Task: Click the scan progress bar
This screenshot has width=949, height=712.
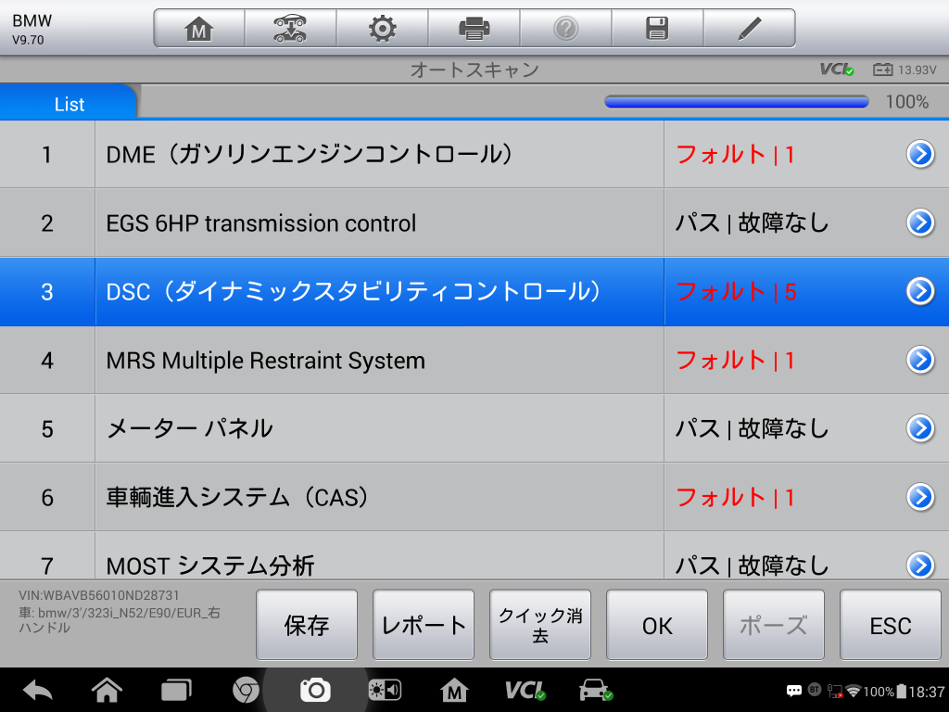Action: tap(737, 102)
